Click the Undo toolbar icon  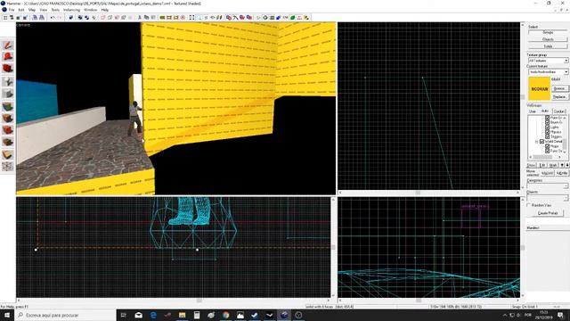[53, 18]
